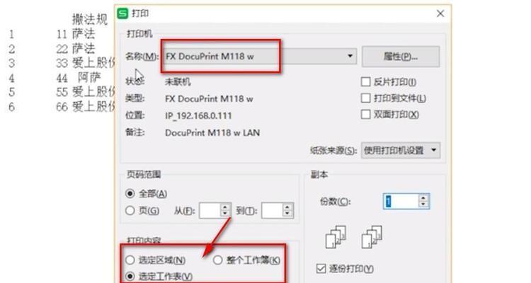This screenshot has height=283, width=531.
Task: Increase the copies count with up arrow
Action: [x=423, y=197]
